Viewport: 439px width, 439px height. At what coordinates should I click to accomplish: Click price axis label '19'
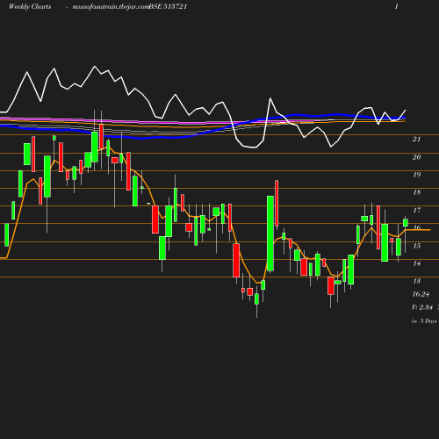[416, 175]
